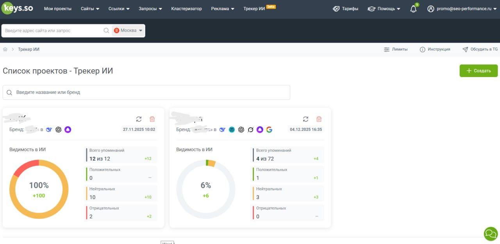This screenshot has width=500, height=244.
Task: Click the Инструкция info icon
Action: click(422, 49)
